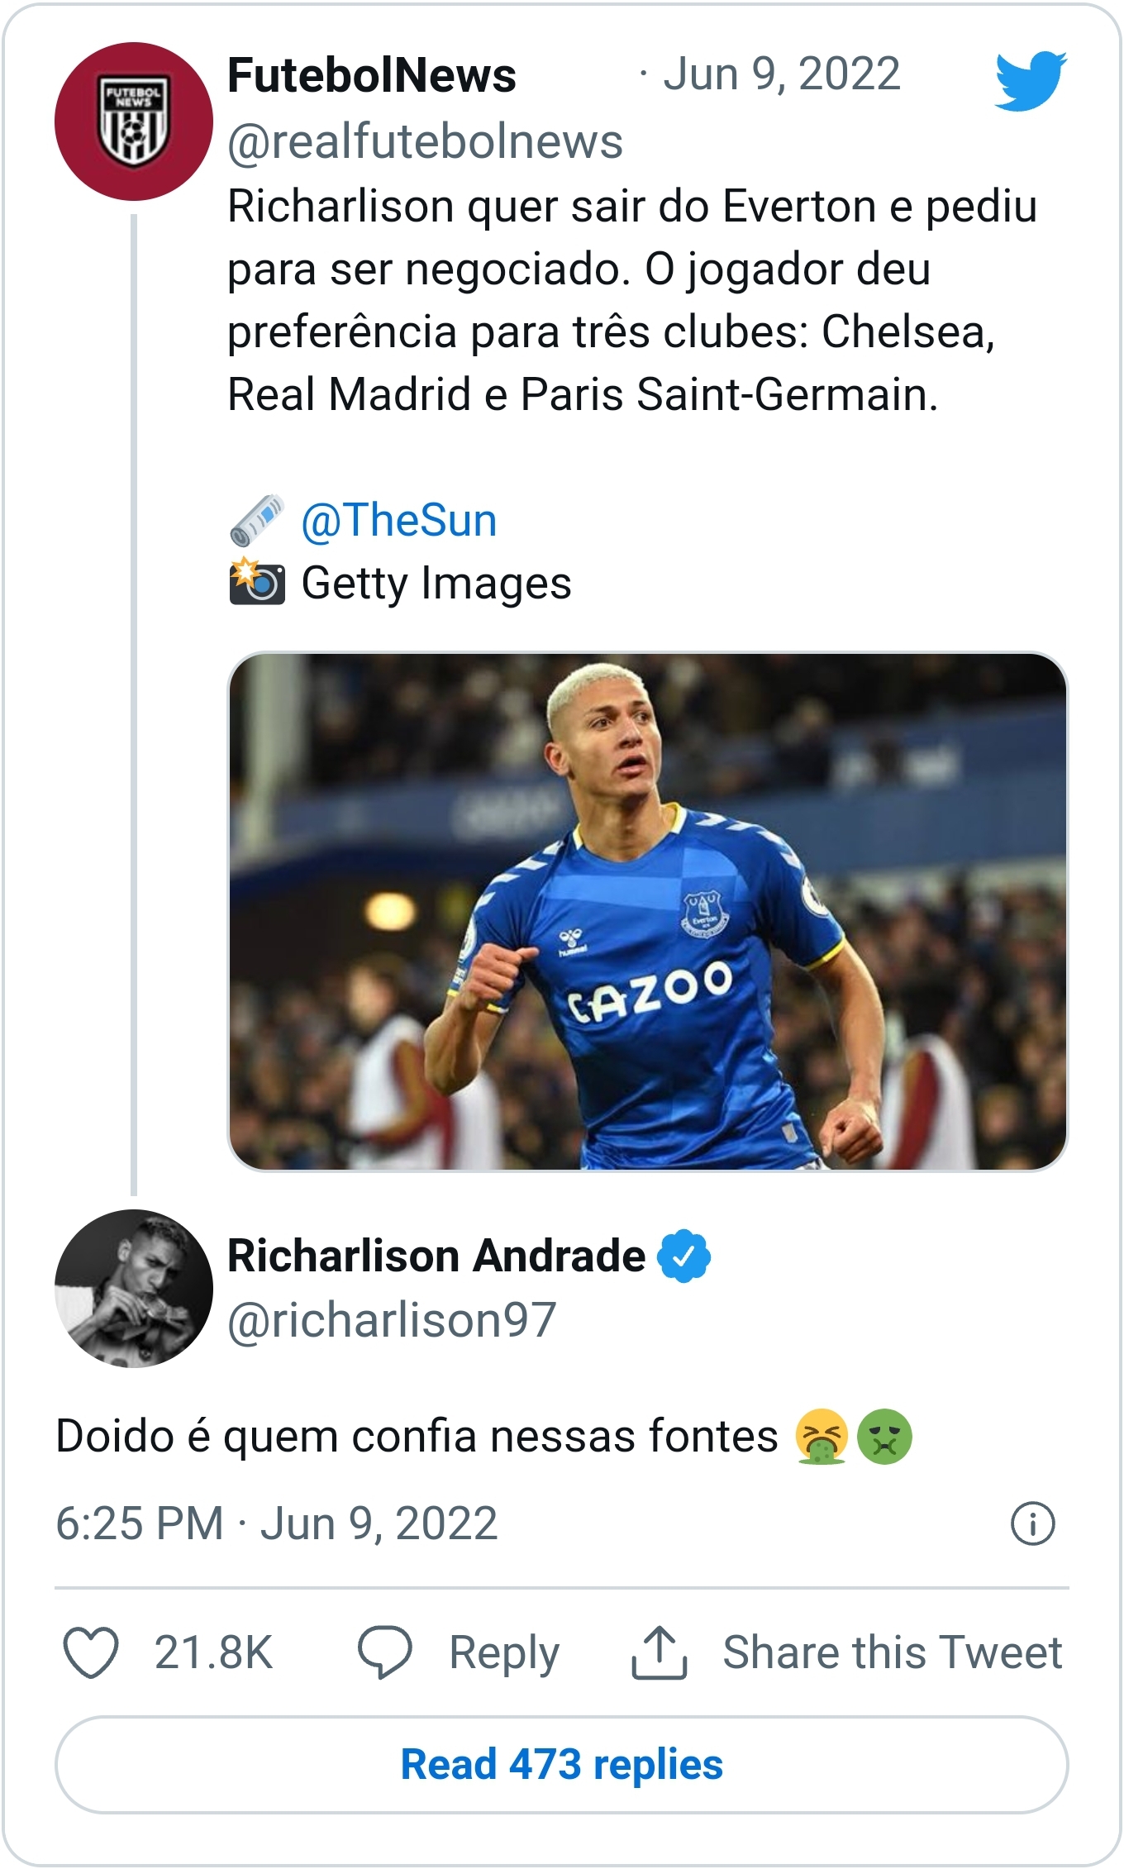Open the @realfutebolnews handle
Image resolution: width=1124 pixels, height=1869 pixels.
[425, 141]
